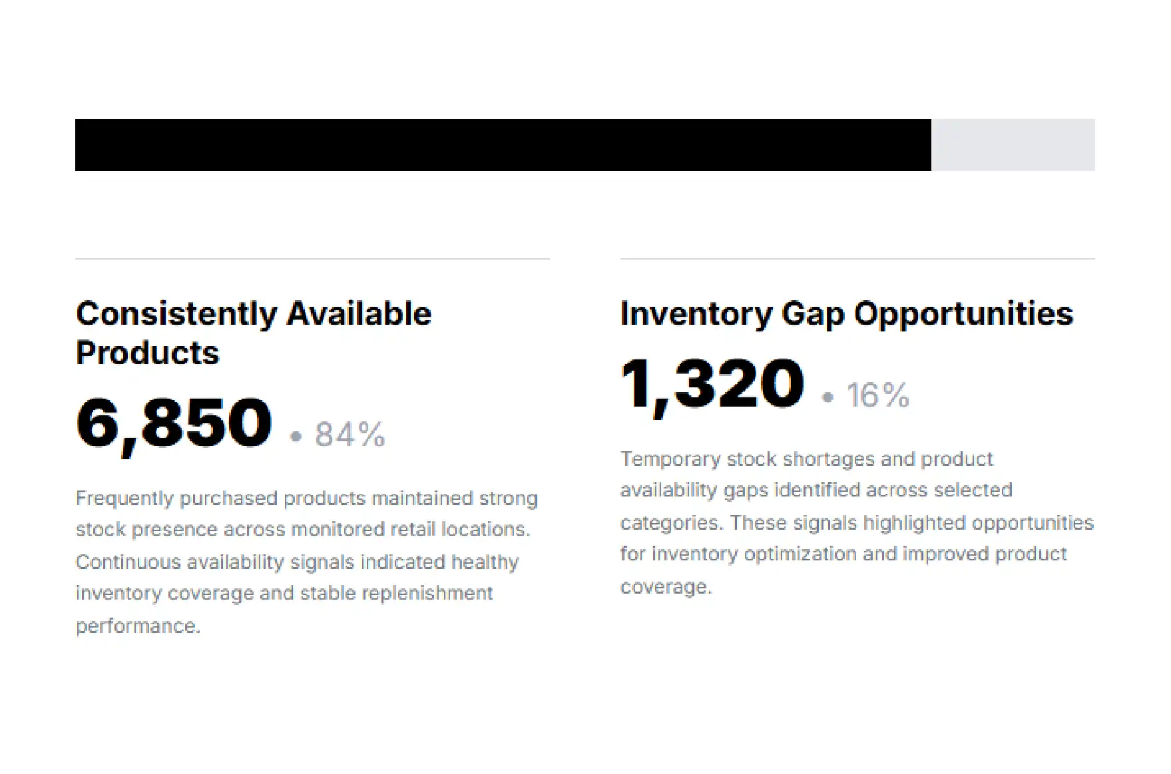Click 'Continuous availability signals' text line
The height and width of the screenshot is (774, 1171).
pyautogui.click(x=298, y=562)
